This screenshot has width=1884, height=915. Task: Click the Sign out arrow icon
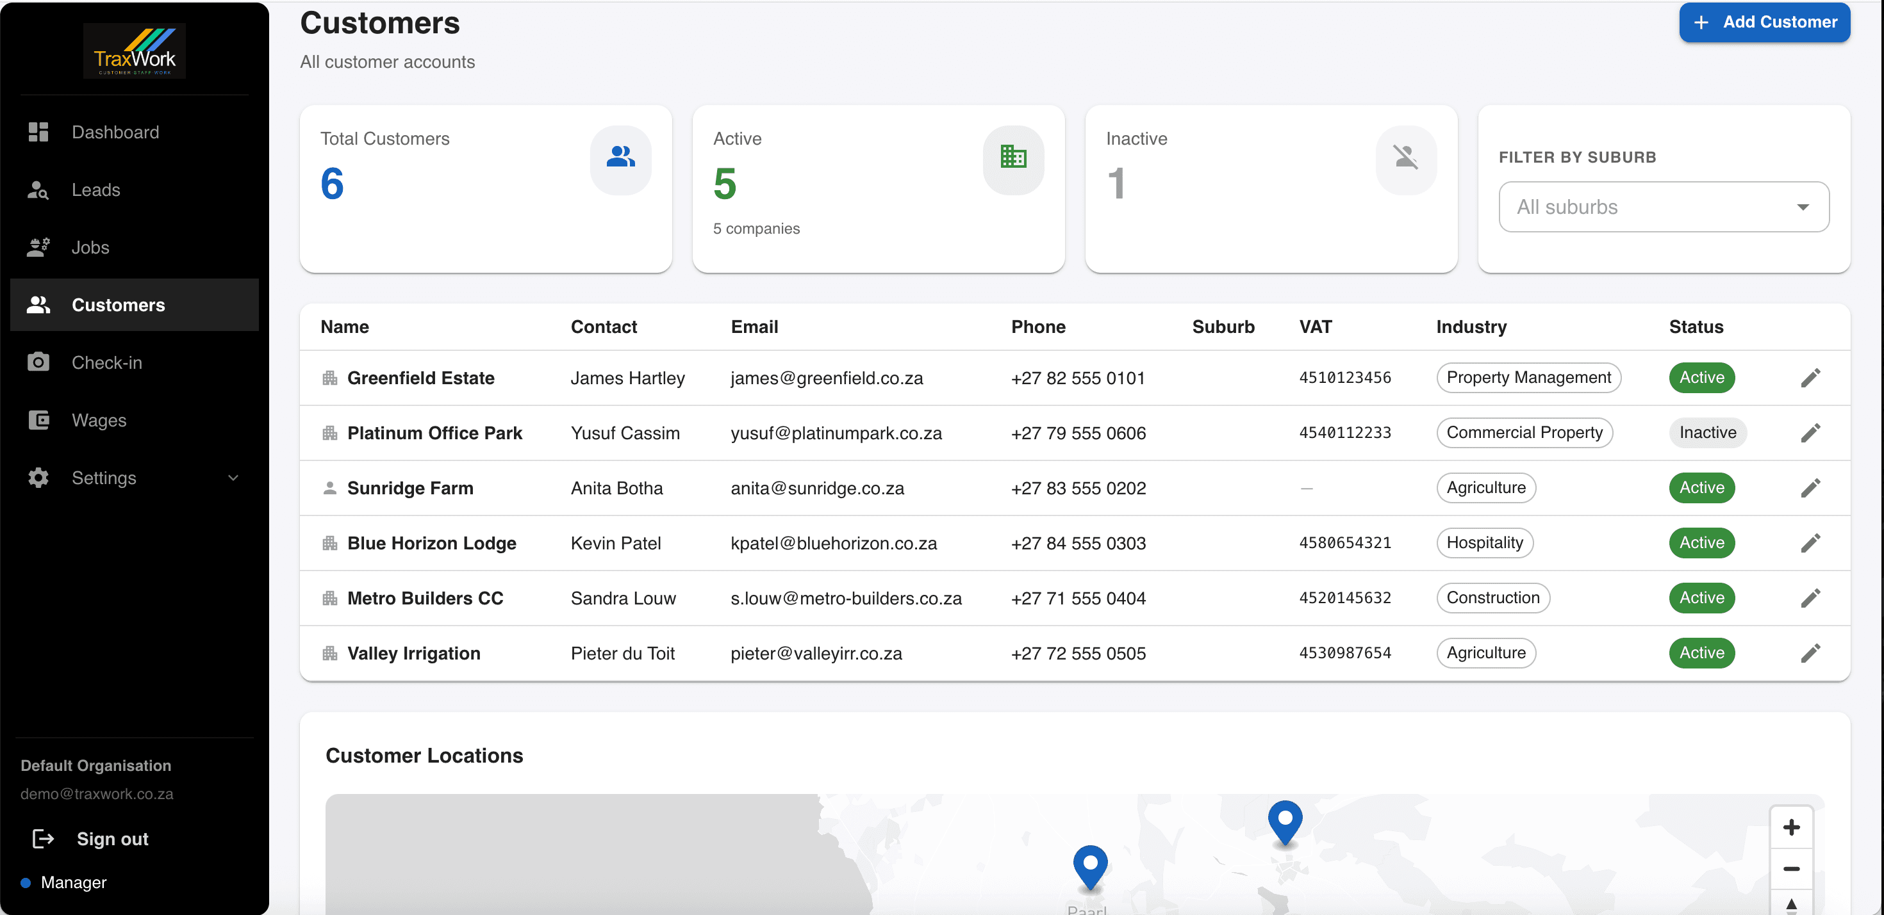[x=43, y=838]
